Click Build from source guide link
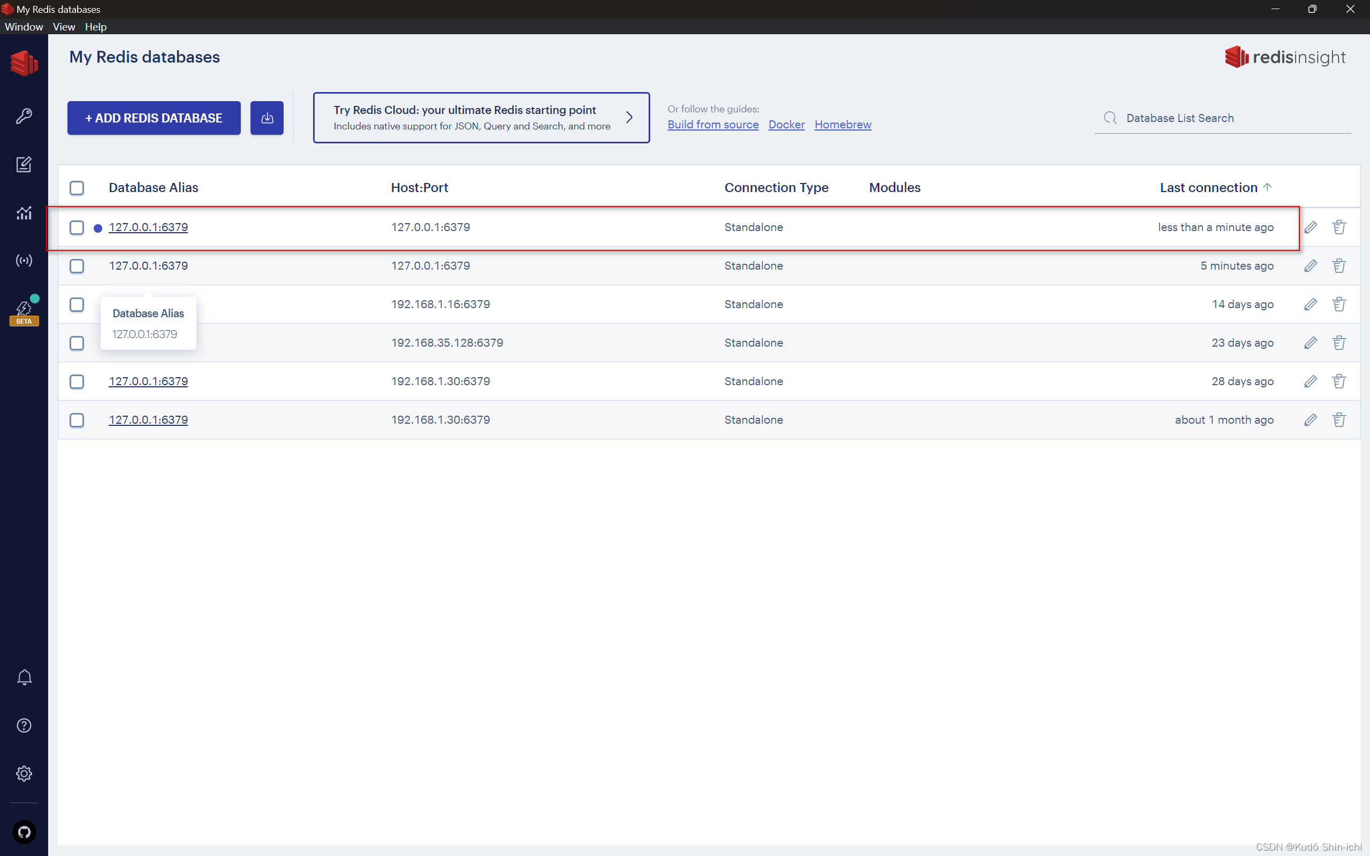This screenshot has width=1370, height=856. click(712, 123)
